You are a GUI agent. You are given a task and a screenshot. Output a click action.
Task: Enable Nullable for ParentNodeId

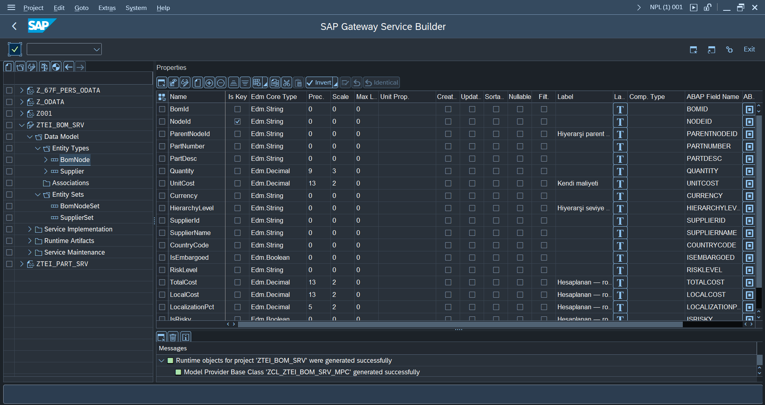[520, 134]
